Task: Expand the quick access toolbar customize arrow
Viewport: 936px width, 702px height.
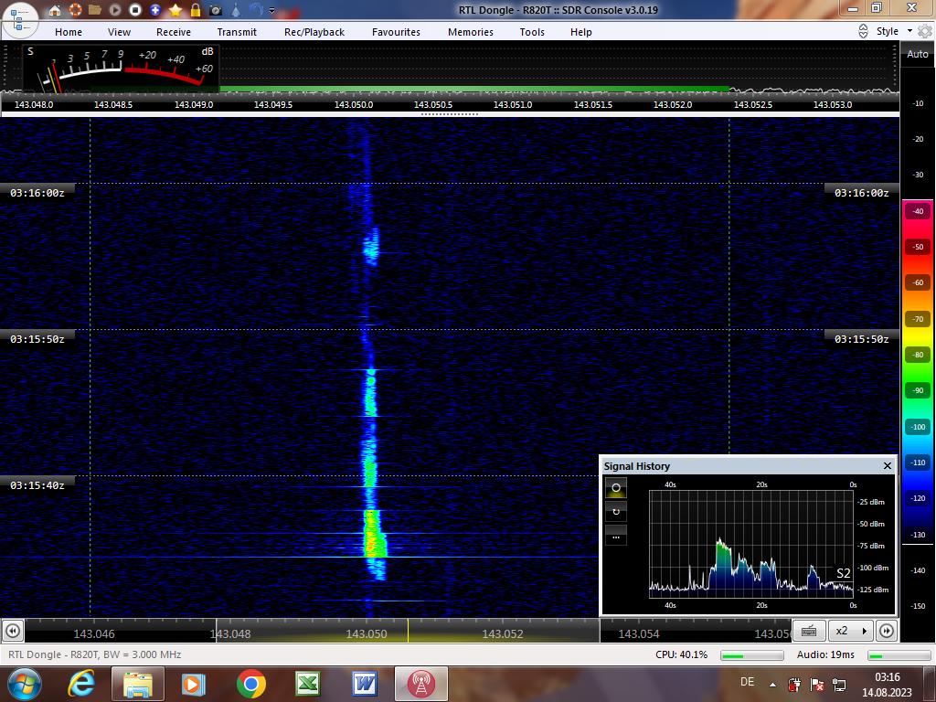Action: click(x=271, y=10)
